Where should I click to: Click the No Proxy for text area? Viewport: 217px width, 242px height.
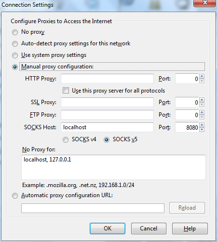click(113, 167)
